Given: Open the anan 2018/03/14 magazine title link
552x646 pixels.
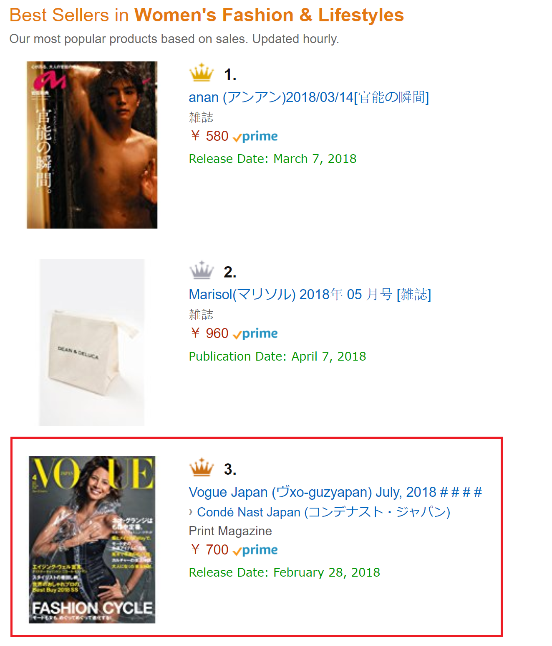Looking at the screenshot, I should click(x=309, y=97).
